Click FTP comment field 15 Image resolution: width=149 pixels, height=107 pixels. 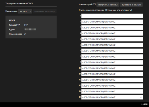[x=112, y=97]
